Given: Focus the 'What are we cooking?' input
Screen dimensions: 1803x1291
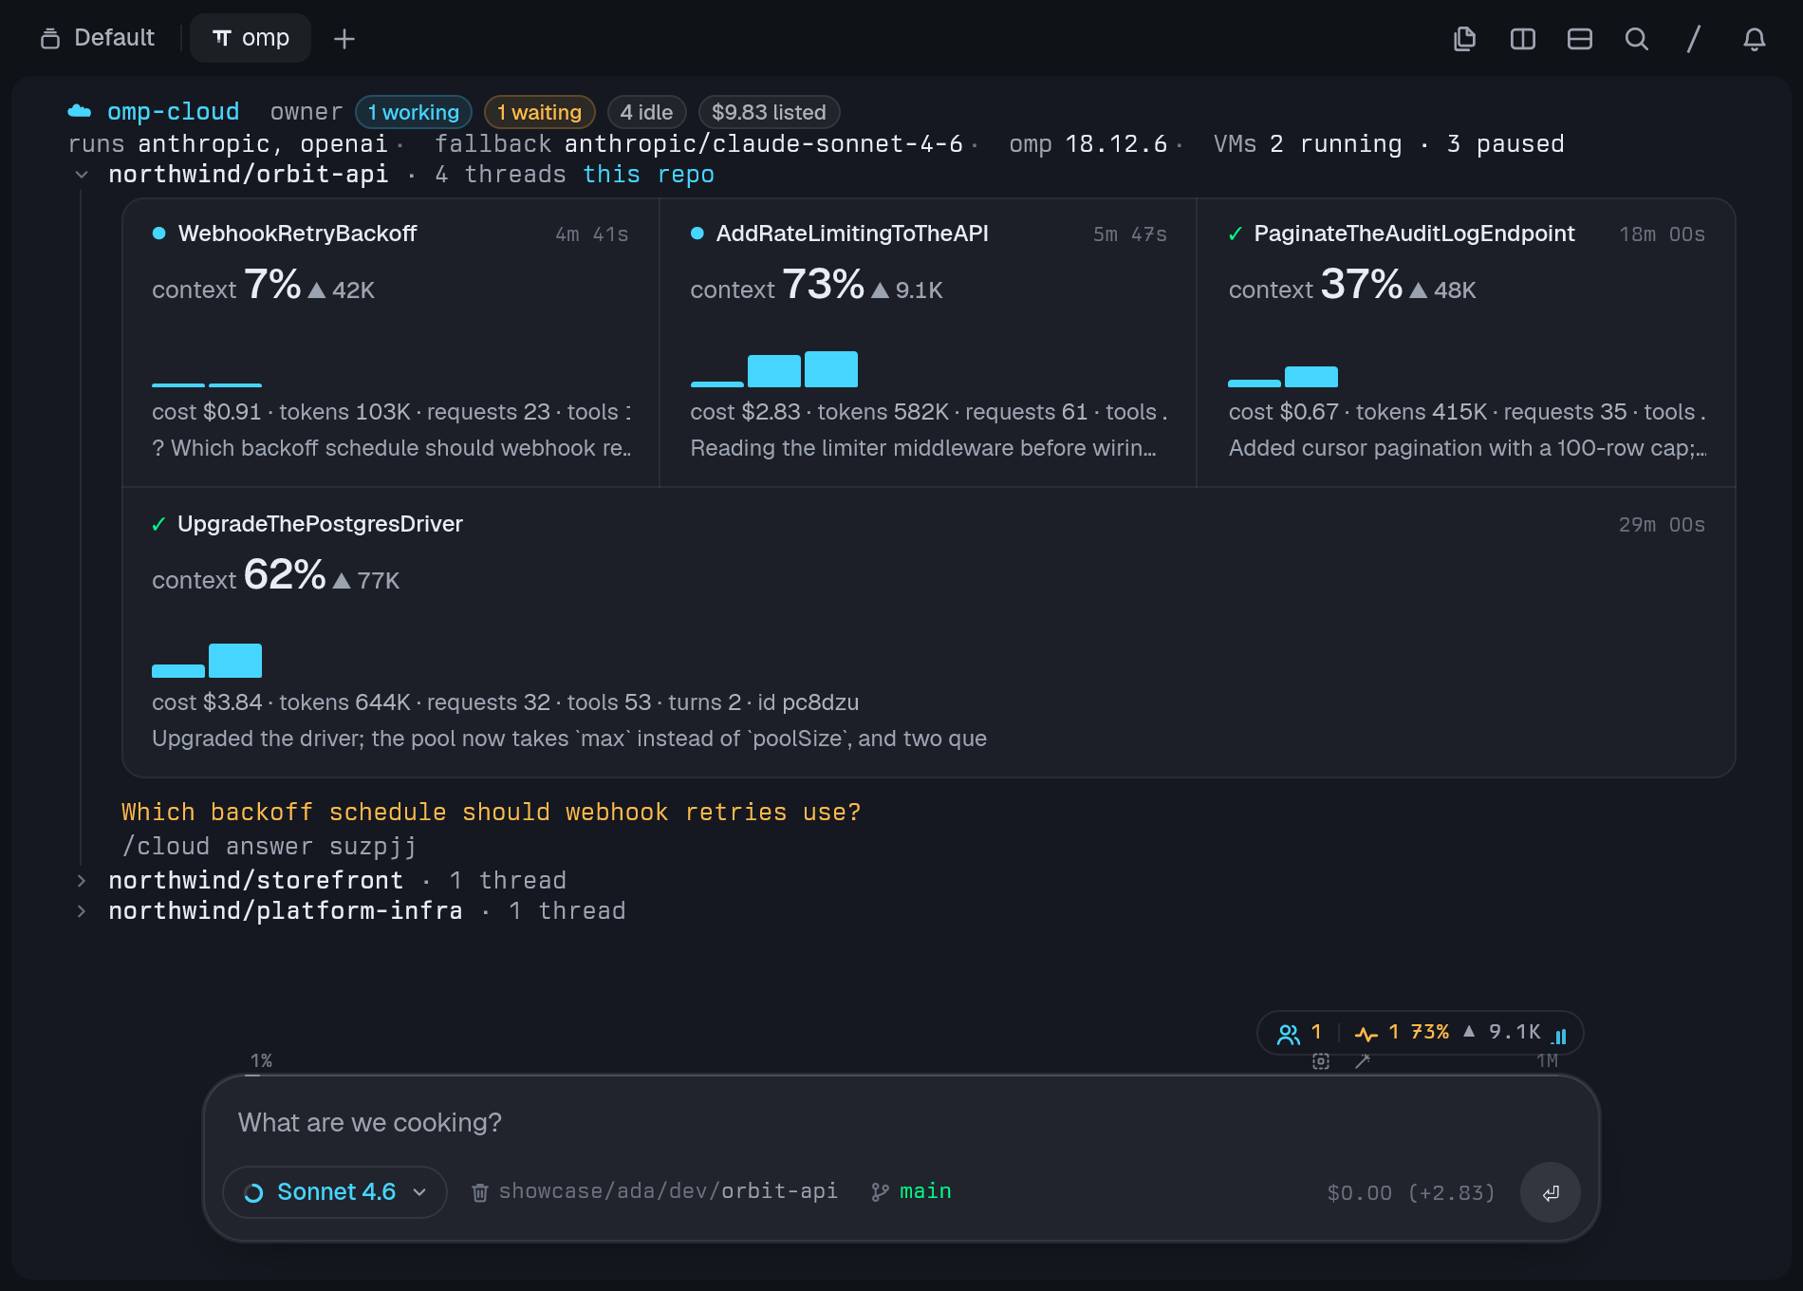Looking at the screenshot, I should tap(901, 1123).
